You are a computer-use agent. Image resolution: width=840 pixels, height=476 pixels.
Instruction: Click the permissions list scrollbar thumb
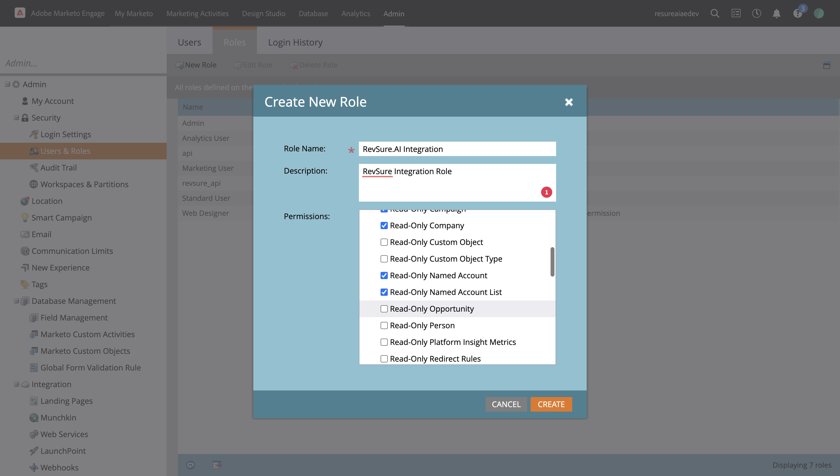pyautogui.click(x=552, y=262)
